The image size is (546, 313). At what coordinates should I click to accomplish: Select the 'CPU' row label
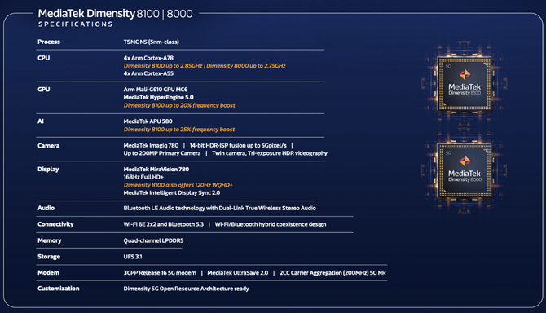coord(43,58)
